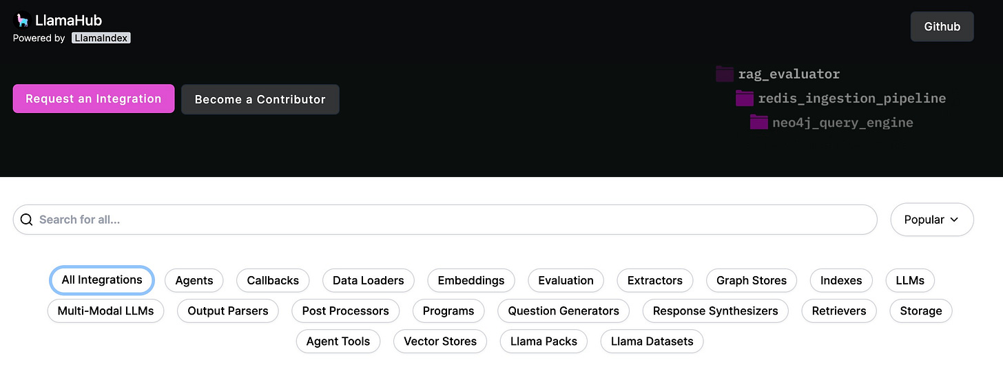
Task: Select the Agents filter chip
Action: (x=194, y=280)
